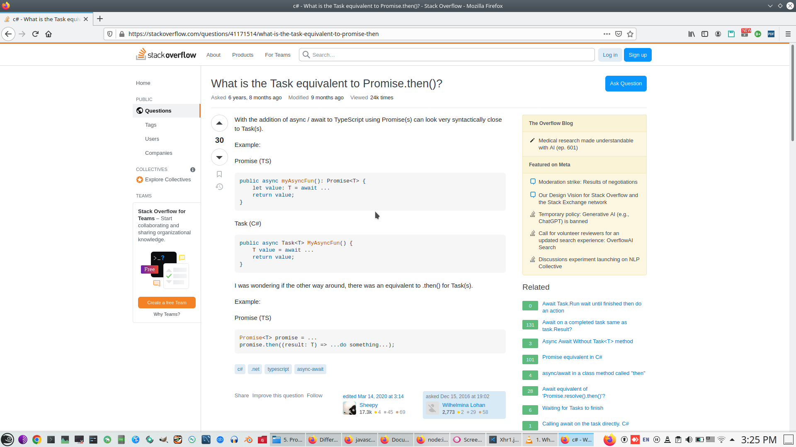Open page actions three-dot menu
The width and height of the screenshot is (796, 447).
(x=607, y=34)
